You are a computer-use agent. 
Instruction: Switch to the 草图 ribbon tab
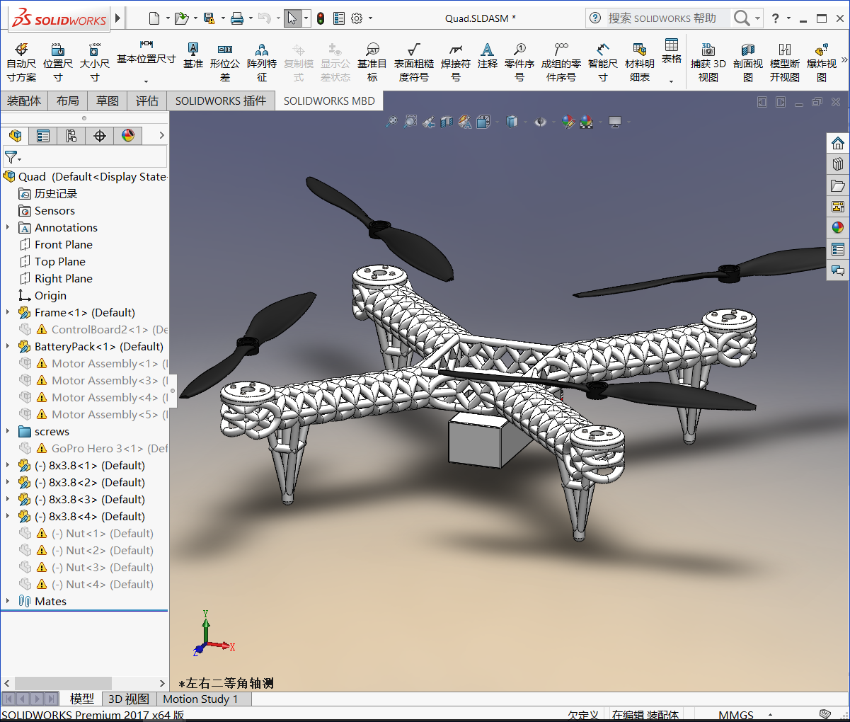[x=108, y=101]
